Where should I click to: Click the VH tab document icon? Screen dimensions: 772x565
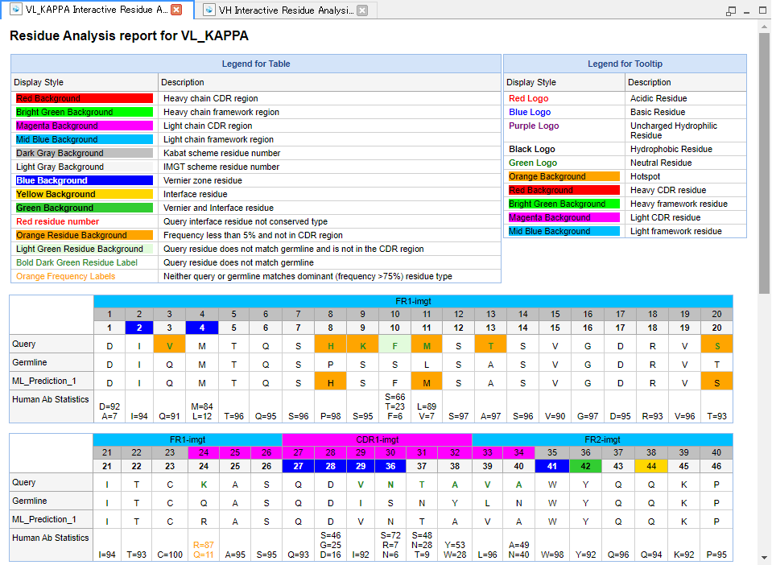coord(208,10)
